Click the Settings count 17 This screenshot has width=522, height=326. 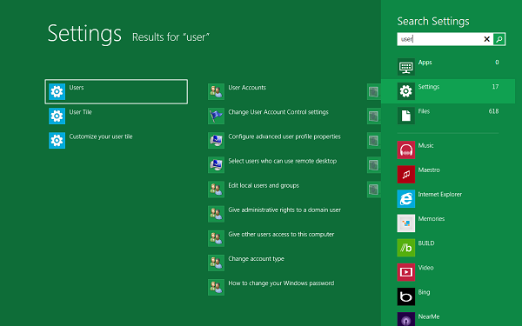click(495, 87)
